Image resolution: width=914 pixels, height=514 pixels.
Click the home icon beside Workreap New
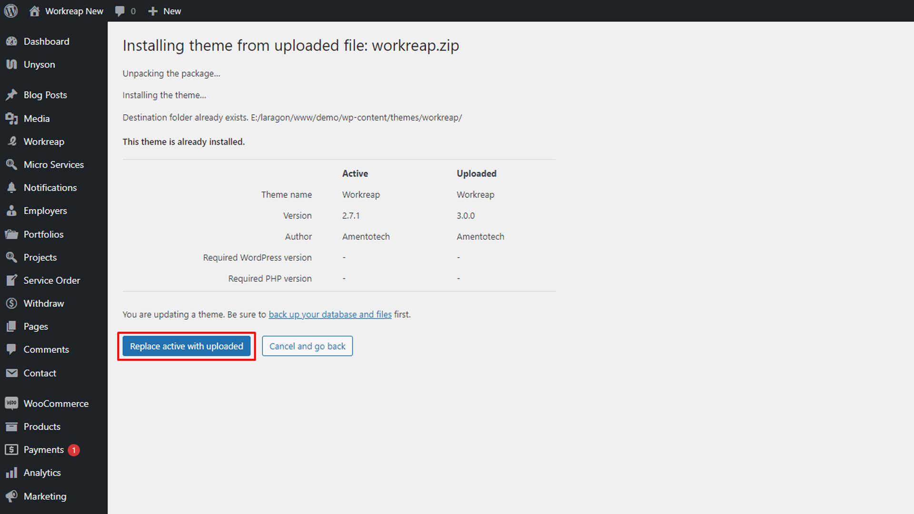point(34,11)
